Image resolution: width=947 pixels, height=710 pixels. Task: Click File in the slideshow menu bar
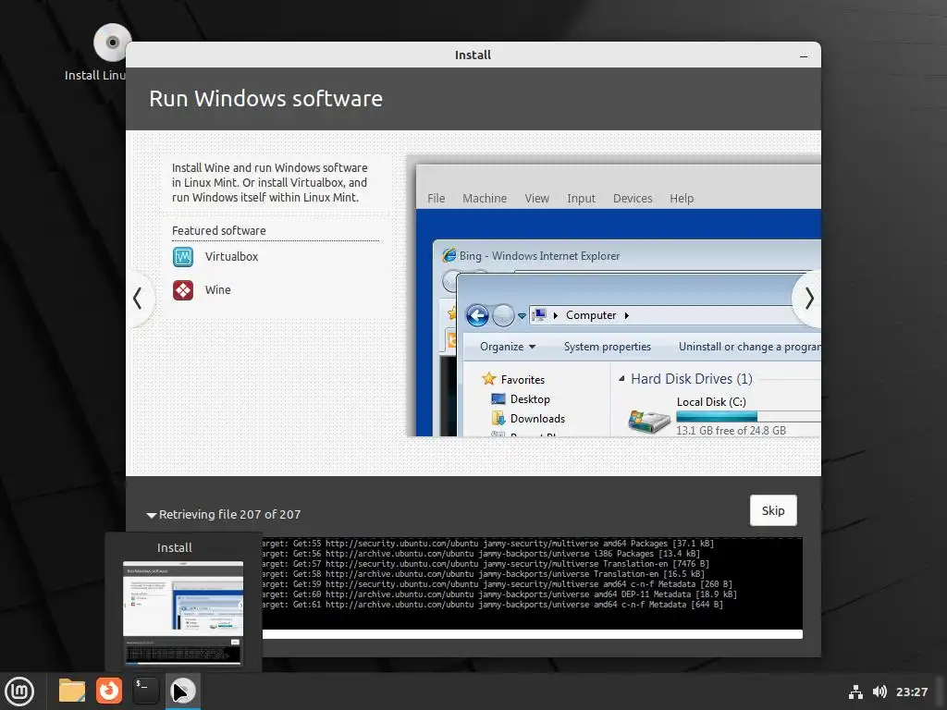coord(437,199)
